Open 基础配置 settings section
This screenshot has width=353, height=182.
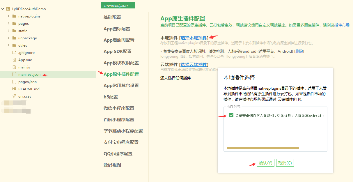click(x=112, y=17)
